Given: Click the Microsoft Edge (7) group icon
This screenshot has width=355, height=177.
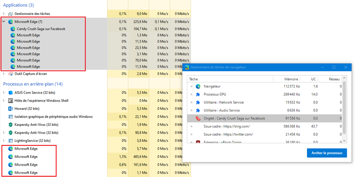Looking at the screenshot, I should [x=10, y=22].
